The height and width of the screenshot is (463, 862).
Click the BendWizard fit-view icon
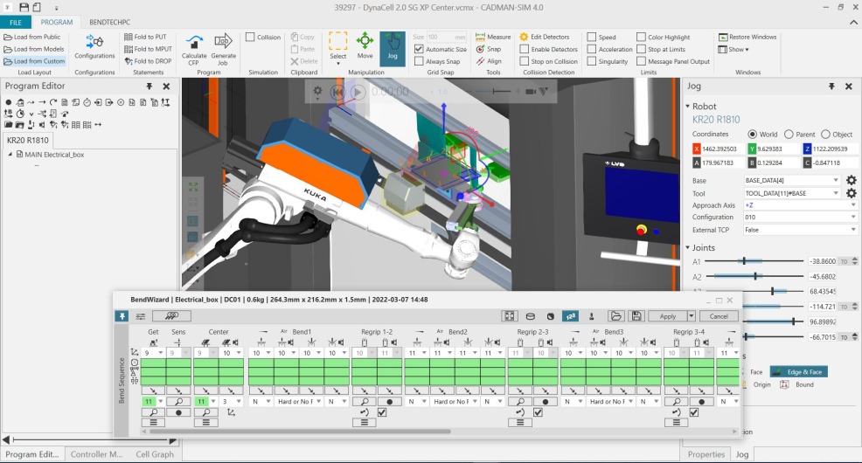(x=510, y=316)
